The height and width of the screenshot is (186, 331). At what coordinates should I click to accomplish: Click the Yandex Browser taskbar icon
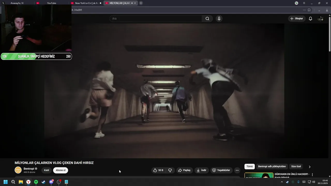click(x=28, y=182)
